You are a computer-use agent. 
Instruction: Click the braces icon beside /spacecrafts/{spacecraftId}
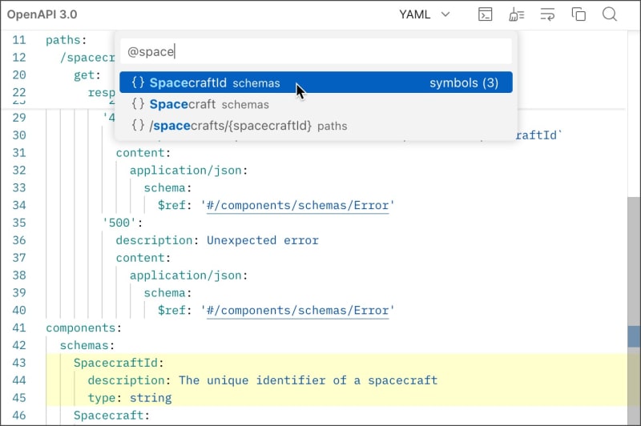point(138,125)
